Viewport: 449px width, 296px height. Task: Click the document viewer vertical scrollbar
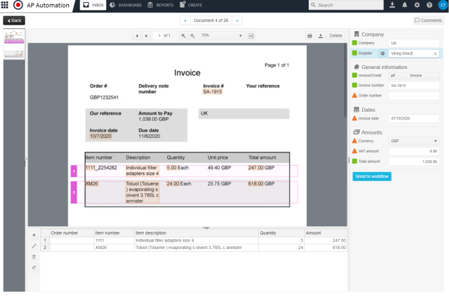coord(345,80)
